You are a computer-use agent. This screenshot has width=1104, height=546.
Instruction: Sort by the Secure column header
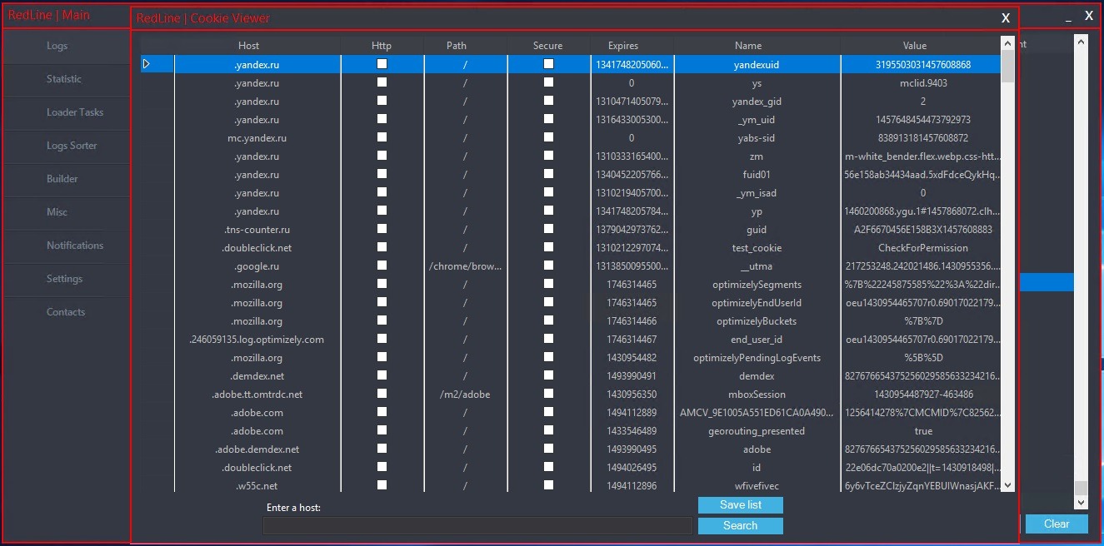coord(548,46)
